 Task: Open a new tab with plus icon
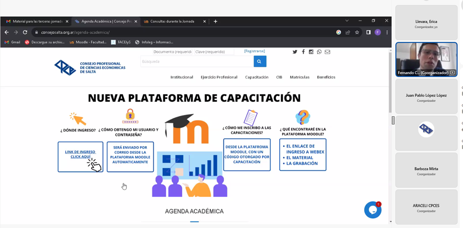point(215,21)
